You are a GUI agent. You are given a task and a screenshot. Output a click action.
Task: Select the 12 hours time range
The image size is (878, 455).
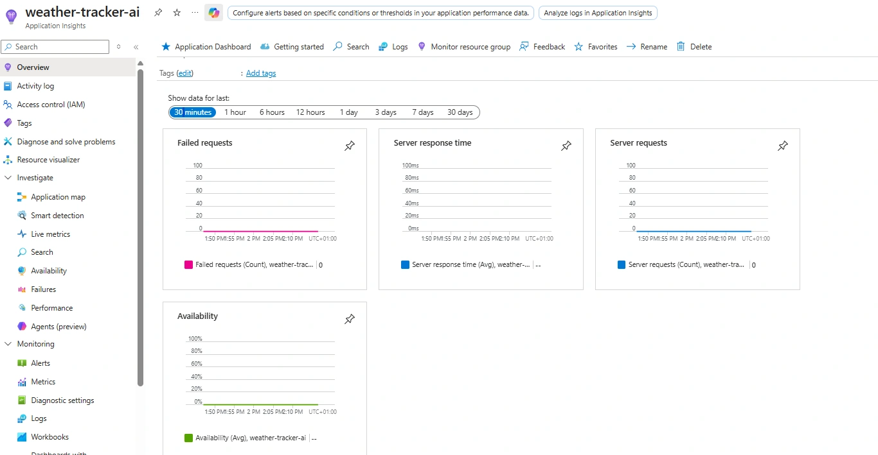coord(310,112)
